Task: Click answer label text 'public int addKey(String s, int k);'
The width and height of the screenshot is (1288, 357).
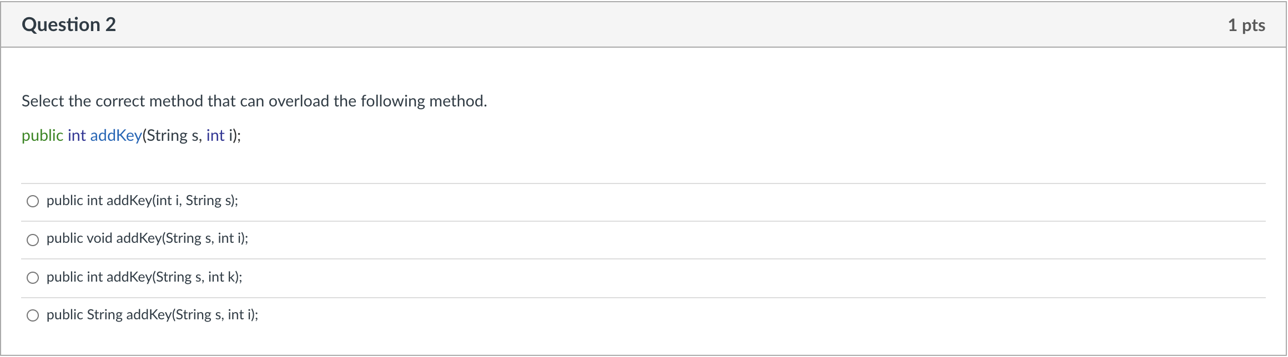Action: [x=144, y=277]
